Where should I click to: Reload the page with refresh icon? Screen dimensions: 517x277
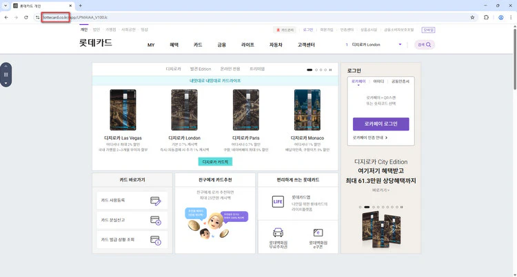[26, 17]
